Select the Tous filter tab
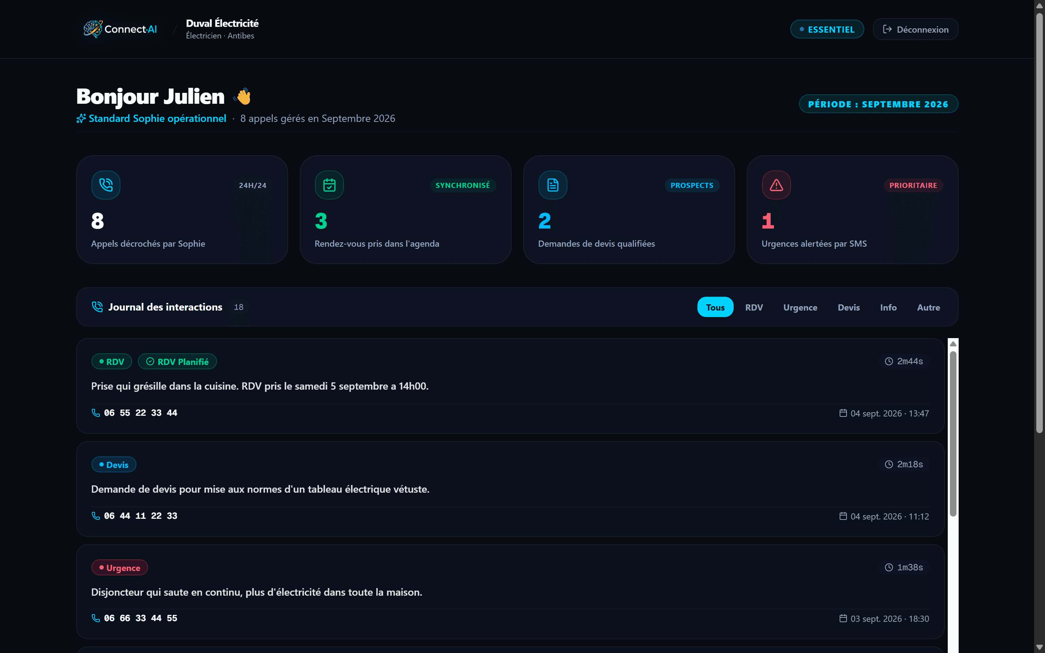This screenshot has height=653, width=1045. click(x=715, y=307)
